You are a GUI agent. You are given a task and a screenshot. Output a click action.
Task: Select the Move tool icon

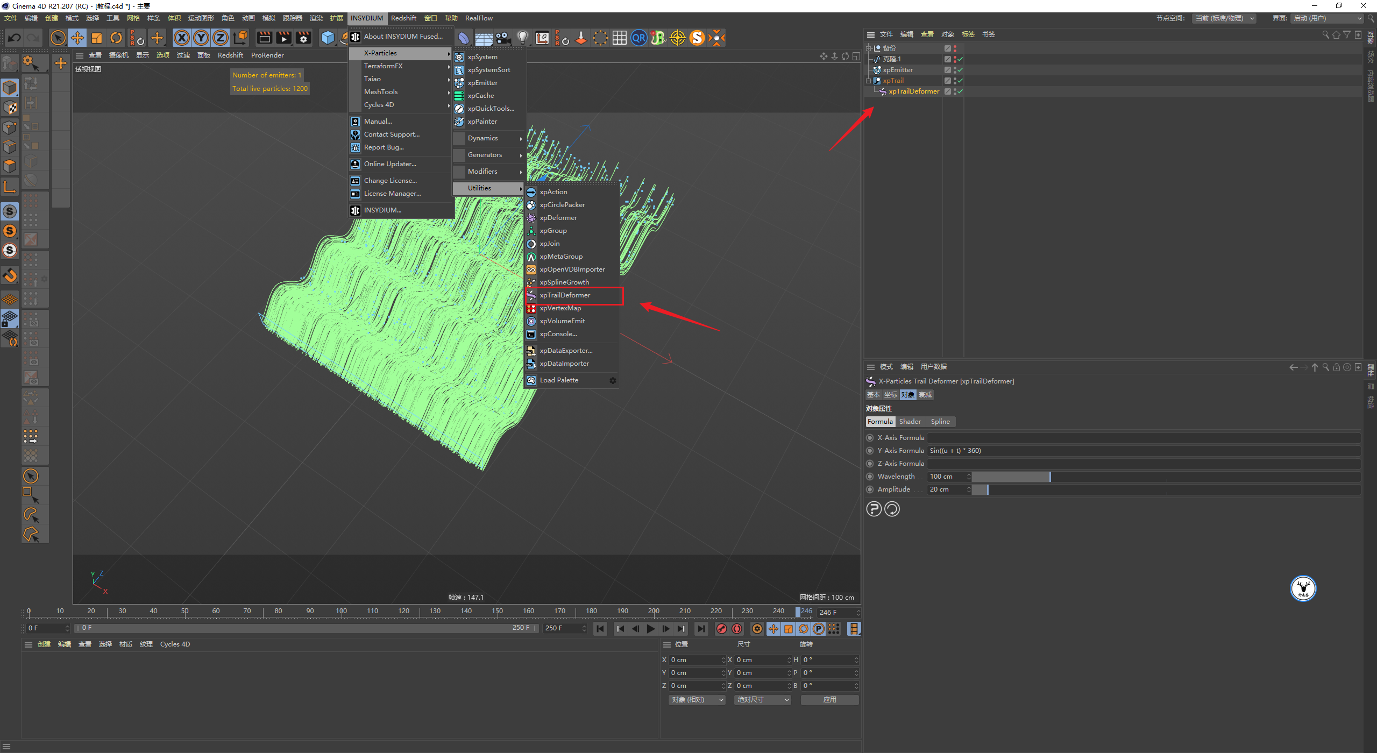click(77, 38)
